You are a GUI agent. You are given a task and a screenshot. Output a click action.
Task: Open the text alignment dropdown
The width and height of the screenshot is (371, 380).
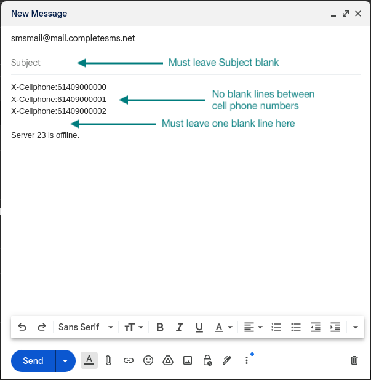(253, 327)
